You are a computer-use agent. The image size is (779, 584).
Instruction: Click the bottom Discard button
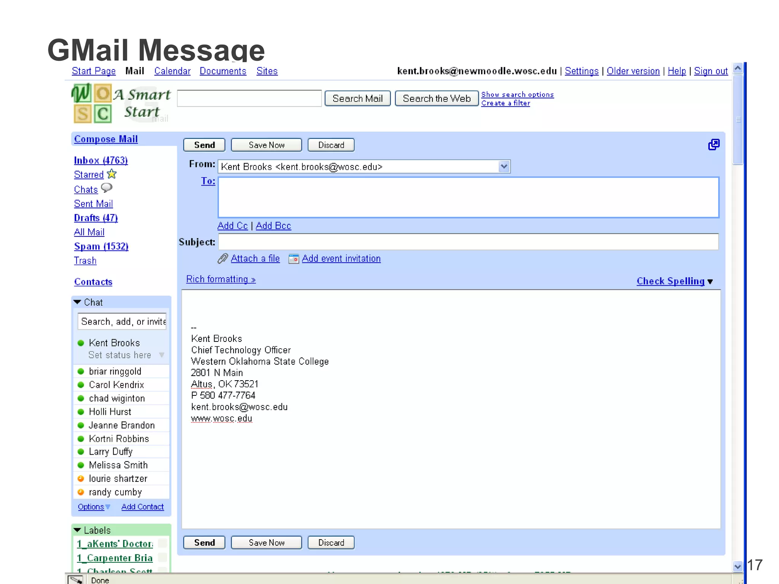coord(331,543)
